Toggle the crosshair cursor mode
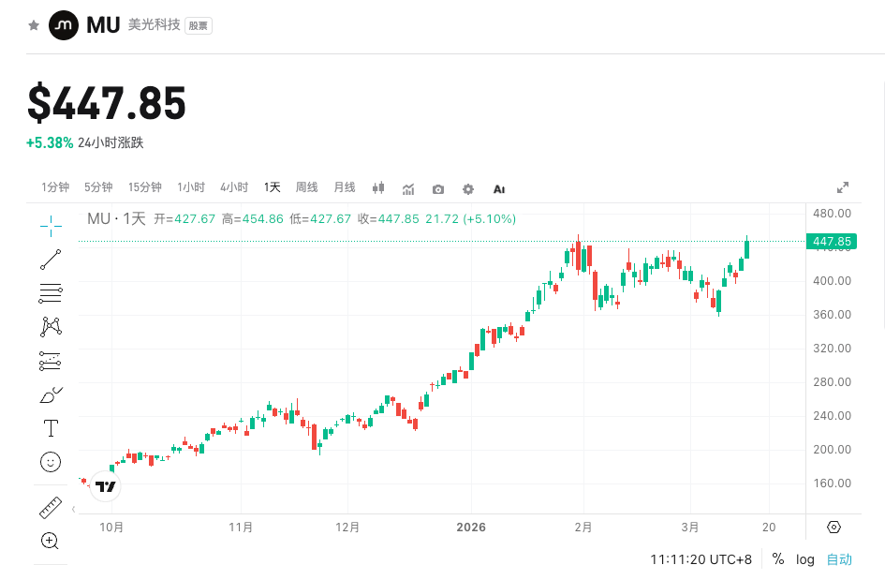This screenshot has height=580, width=885. 50,226
